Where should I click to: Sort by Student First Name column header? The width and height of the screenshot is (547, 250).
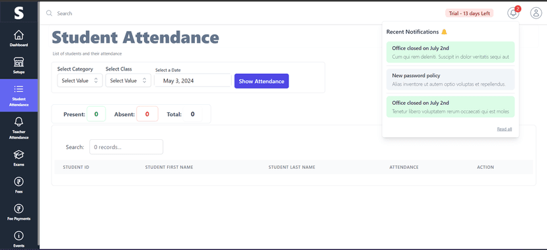(x=169, y=167)
